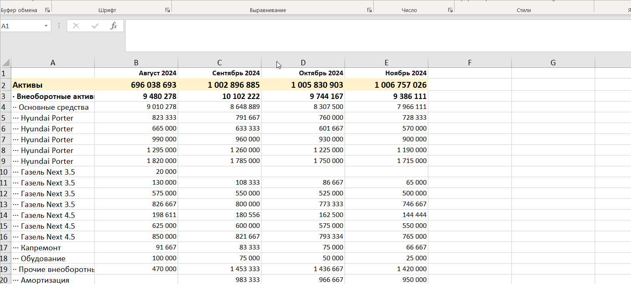Click the formula bar input area
The height and width of the screenshot is (284, 631).
[x=378, y=36]
